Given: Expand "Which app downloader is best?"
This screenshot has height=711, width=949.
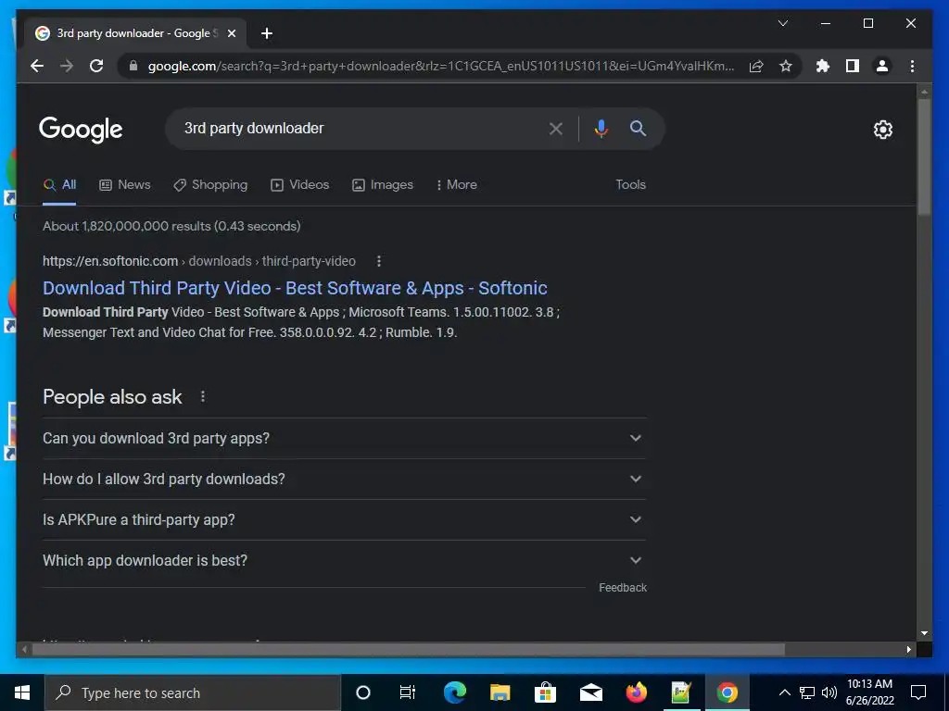Looking at the screenshot, I should 344,560.
